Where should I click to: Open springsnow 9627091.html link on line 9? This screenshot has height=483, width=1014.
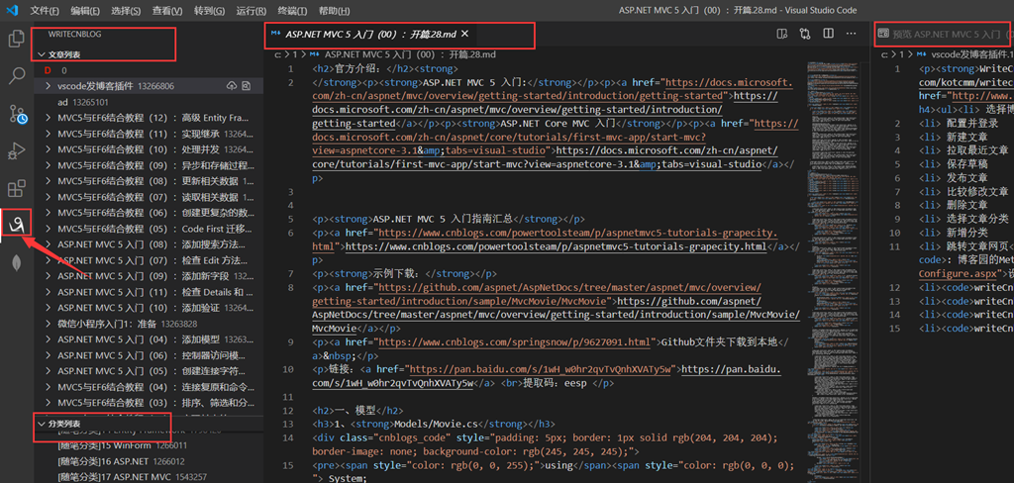point(514,342)
